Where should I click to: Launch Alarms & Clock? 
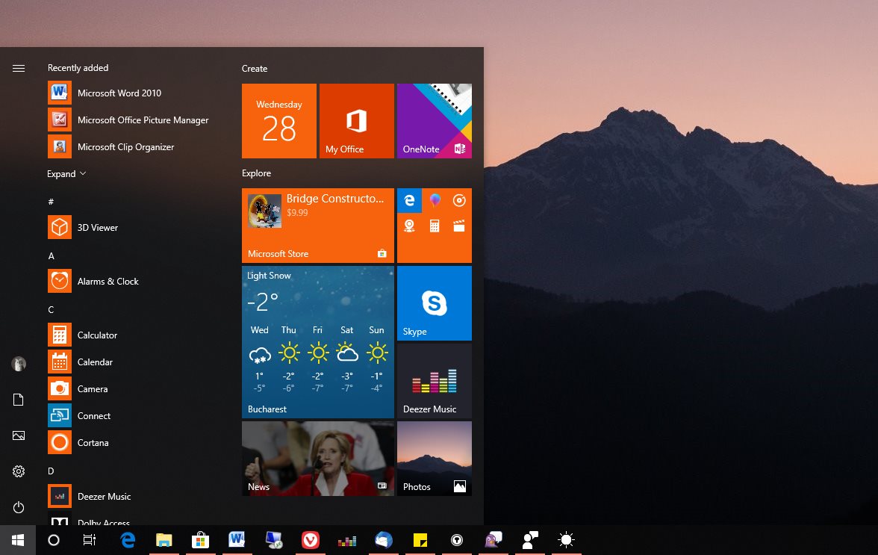click(108, 281)
